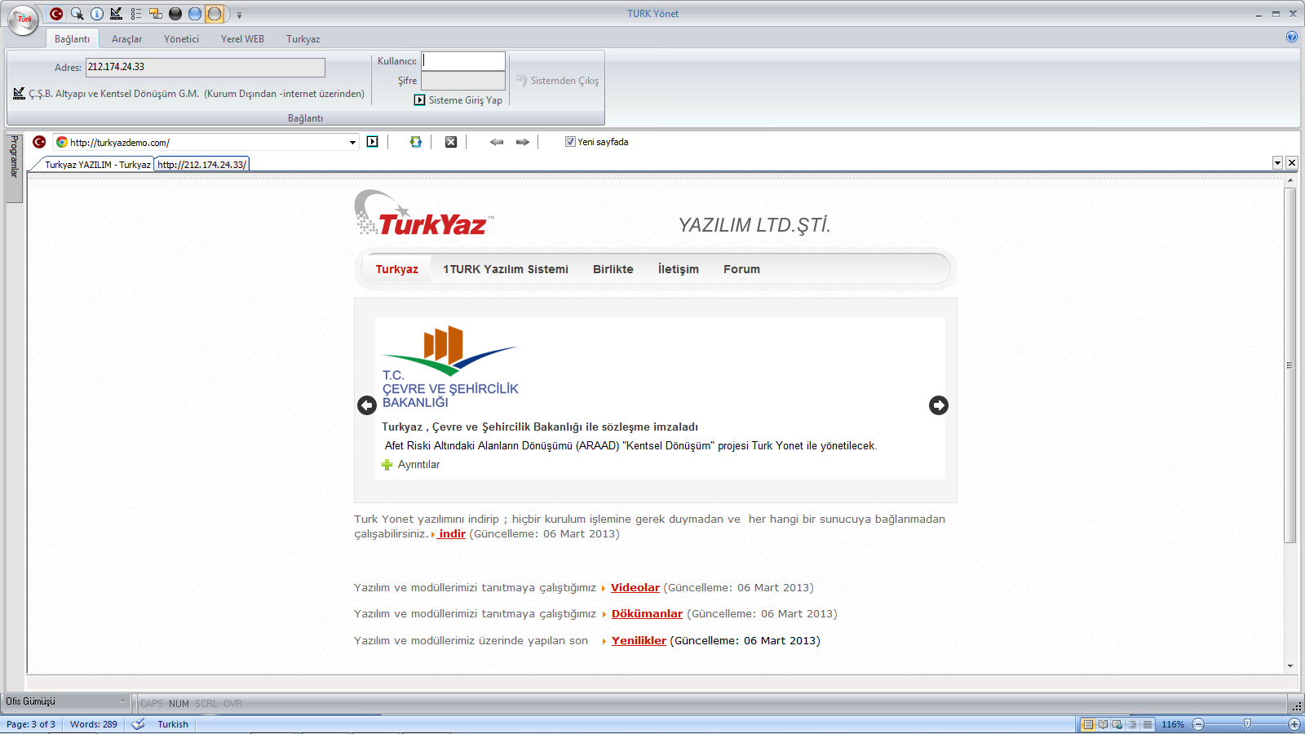Click Sisteme Giriş Yap button
1305x734 pixels.
click(458, 100)
